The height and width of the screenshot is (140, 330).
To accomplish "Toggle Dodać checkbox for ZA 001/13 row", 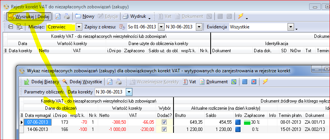I will (164, 122).
